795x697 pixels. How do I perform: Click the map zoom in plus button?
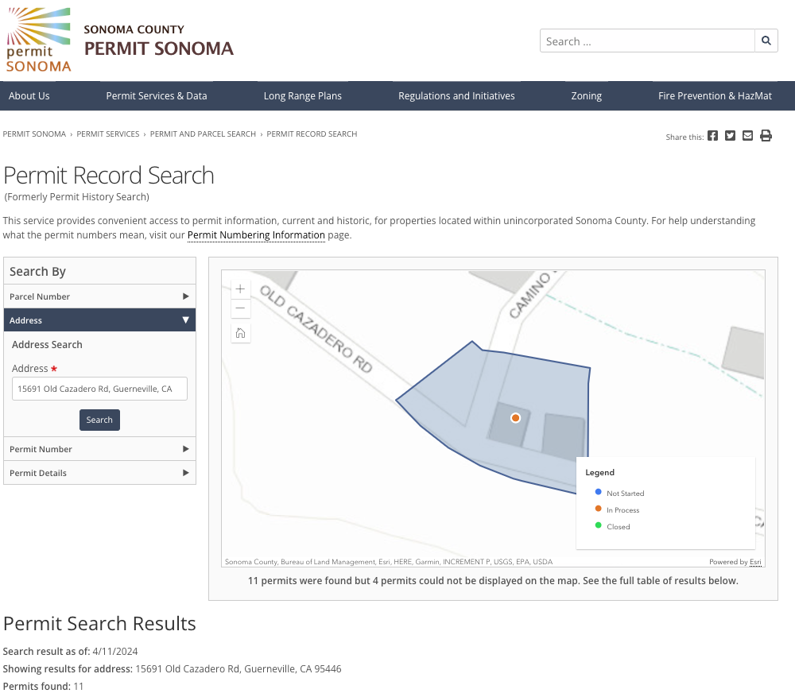(x=241, y=289)
